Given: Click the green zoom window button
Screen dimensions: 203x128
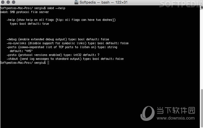Looking at the screenshot, I should (14, 2).
